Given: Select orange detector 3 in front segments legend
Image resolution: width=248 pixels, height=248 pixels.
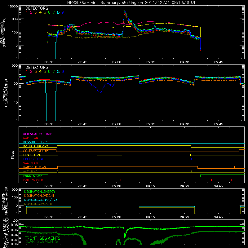Looking at the screenshot, I should [36, 12].
